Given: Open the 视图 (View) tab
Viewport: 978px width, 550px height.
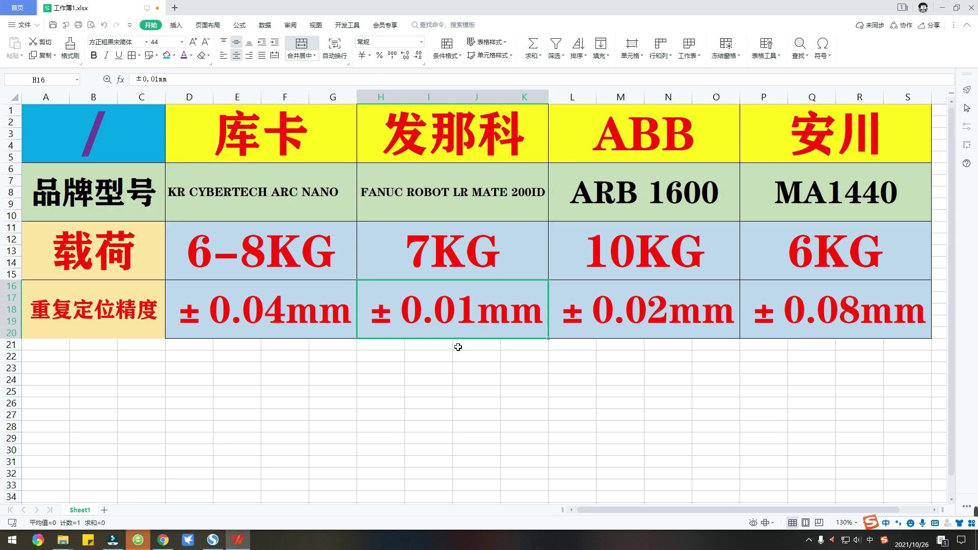Looking at the screenshot, I should coord(316,25).
